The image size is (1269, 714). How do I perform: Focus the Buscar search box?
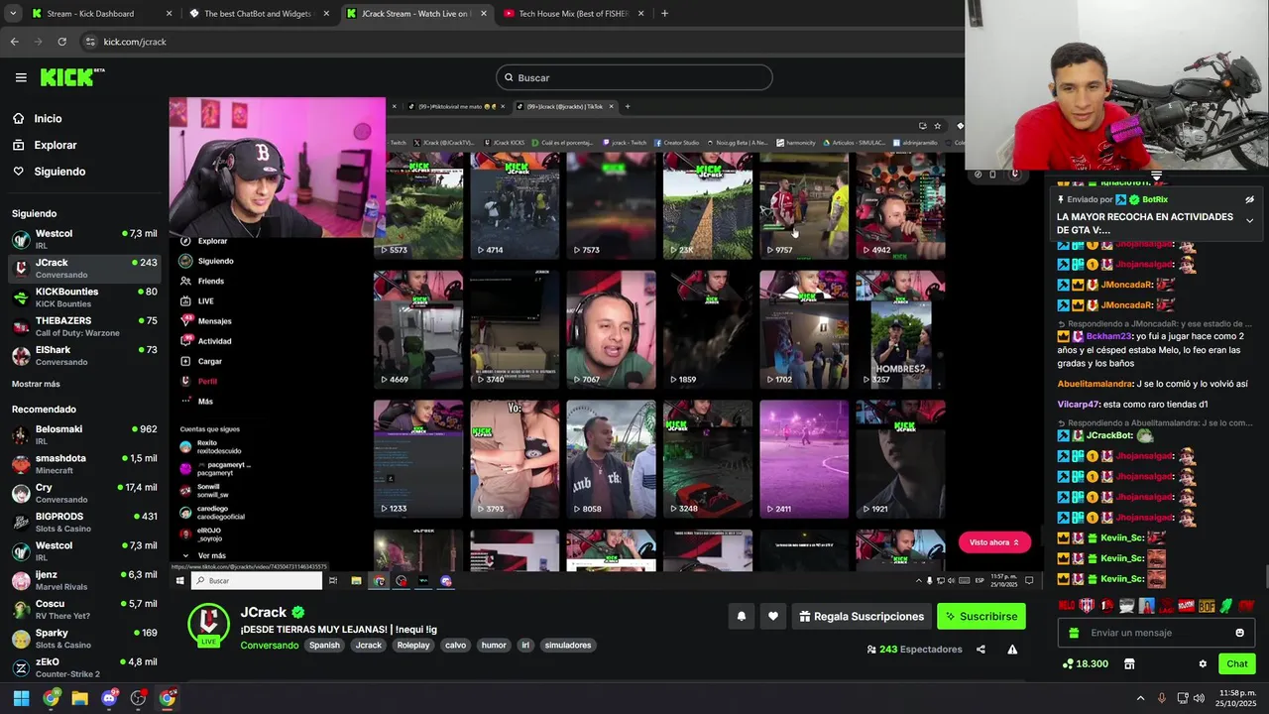tap(634, 77)
